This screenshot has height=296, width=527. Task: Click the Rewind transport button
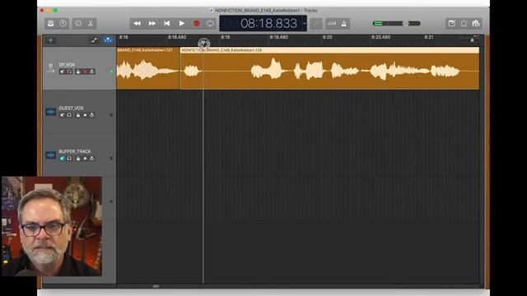pos(138,23)
